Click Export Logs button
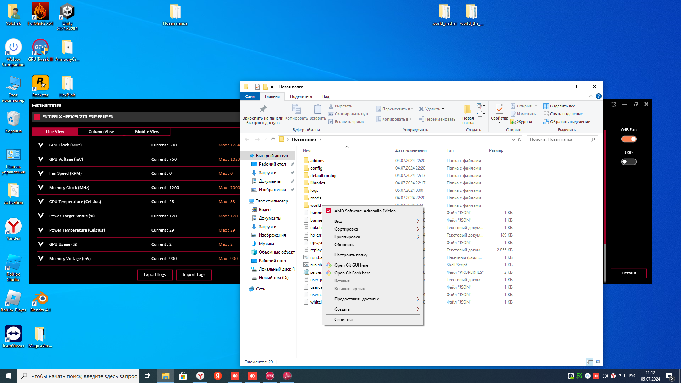 (x=155, y=274)
